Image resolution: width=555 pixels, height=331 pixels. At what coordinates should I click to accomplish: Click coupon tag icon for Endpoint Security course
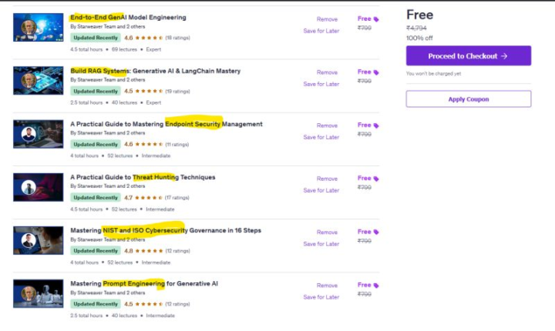click(x=376, y=125)
